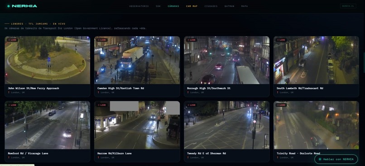
Task: Click the green status dot in the chat button
Action: click(x=320, y=159)
